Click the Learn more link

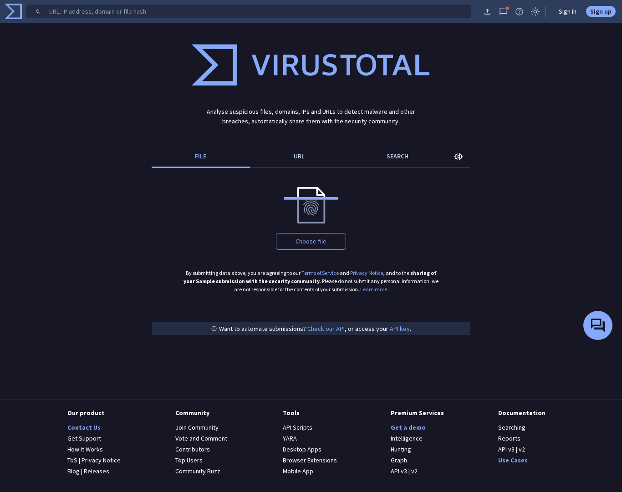[x=374, y=289]
